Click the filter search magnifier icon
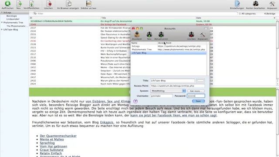The height and width of the screenshot is (157, 279). (35, 14)
